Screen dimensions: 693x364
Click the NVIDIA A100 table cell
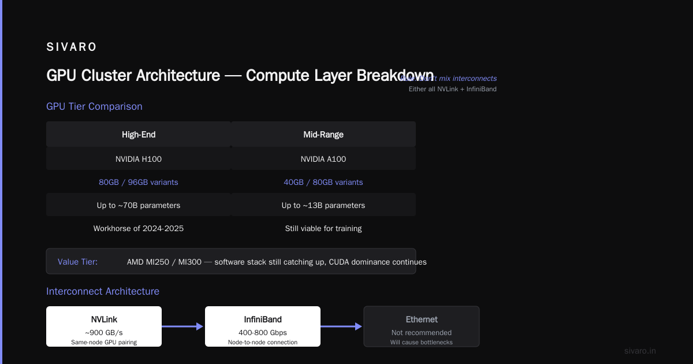coord(323,159)
